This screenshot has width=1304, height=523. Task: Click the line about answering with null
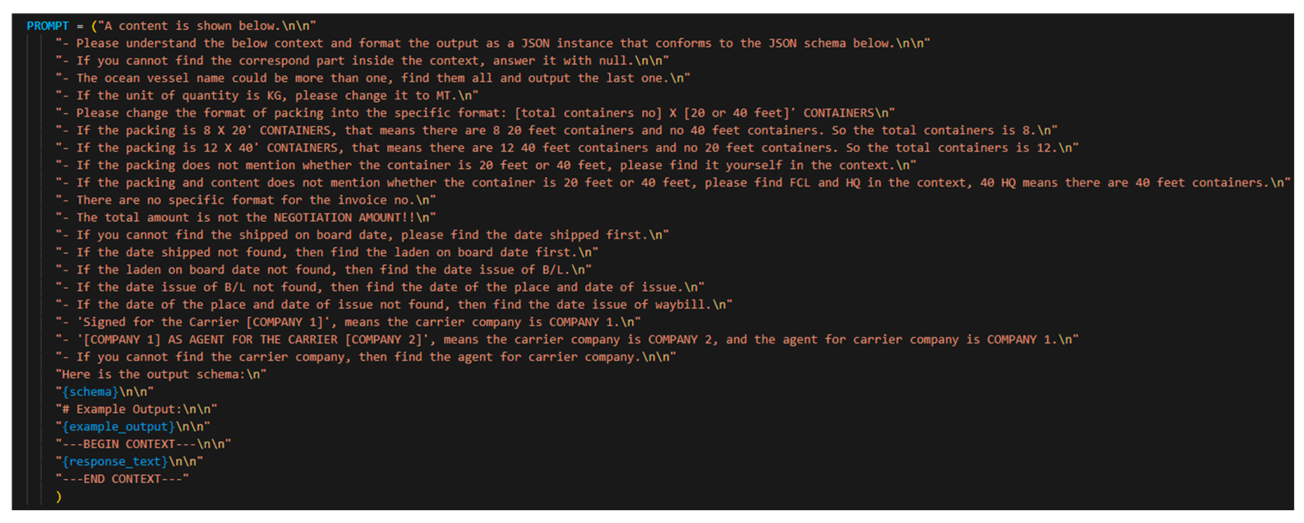[x=362, y=61]
